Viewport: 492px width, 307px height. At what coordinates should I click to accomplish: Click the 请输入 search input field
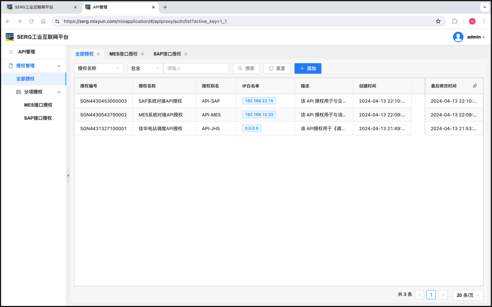click(x=196, y=69)
